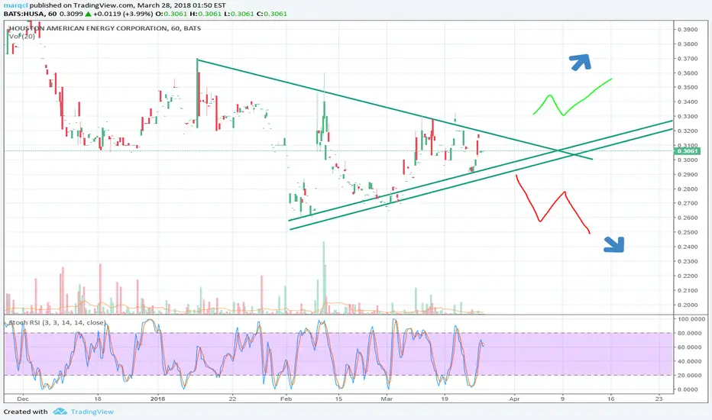
Task: Click the 0.2000 price axis label
Action: (688, 305)
